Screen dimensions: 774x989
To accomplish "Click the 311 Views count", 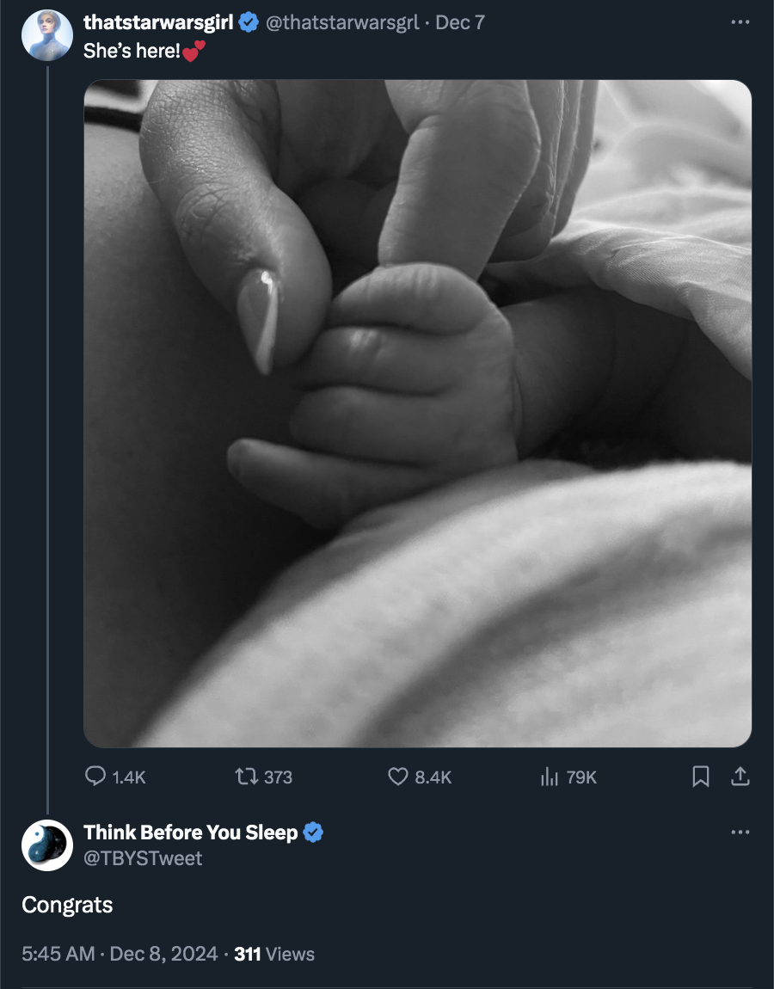I will tap(274, 954).
